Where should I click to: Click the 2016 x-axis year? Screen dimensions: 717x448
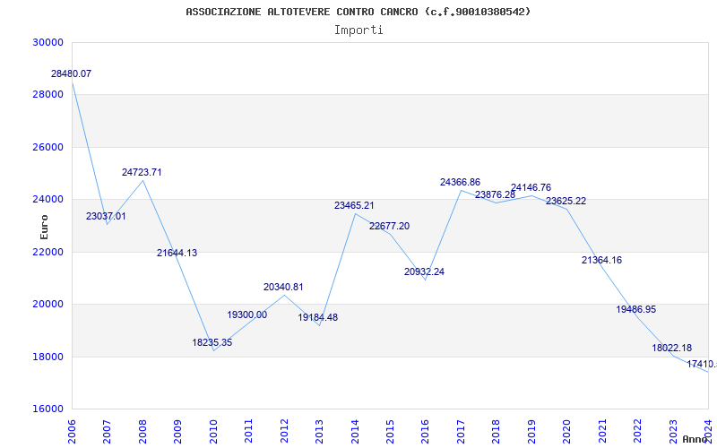425,431
